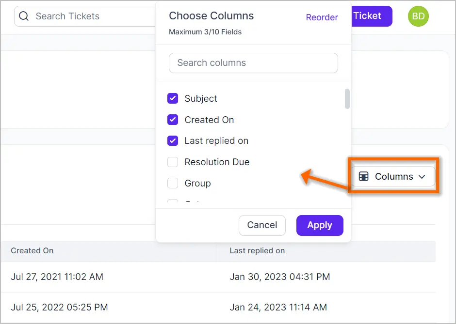
Task: Click the Jul 25, 2022 05:25 PM cell
Action: pos(59,307)
